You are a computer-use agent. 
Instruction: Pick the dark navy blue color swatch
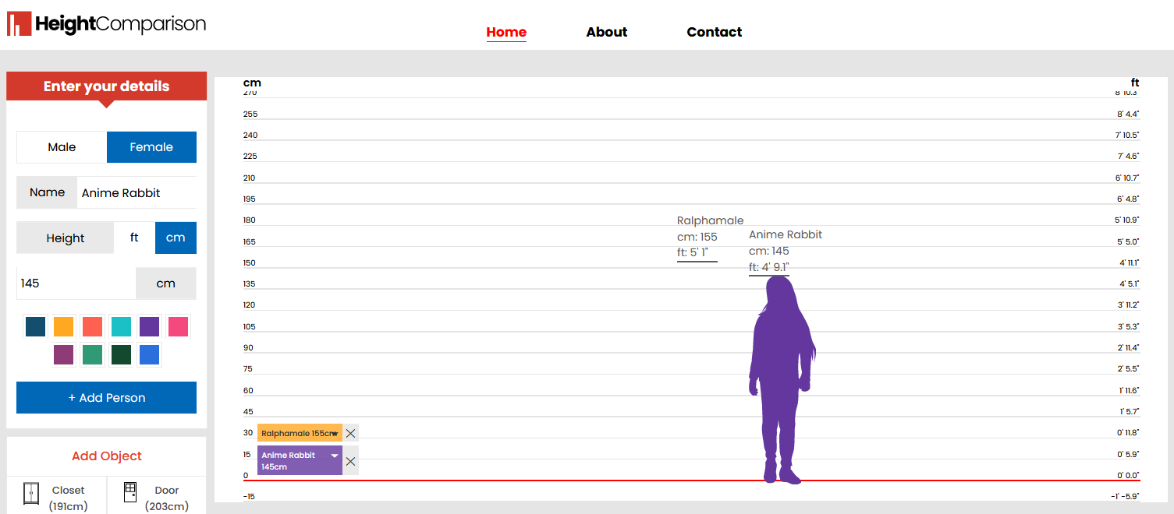point(35,326)
